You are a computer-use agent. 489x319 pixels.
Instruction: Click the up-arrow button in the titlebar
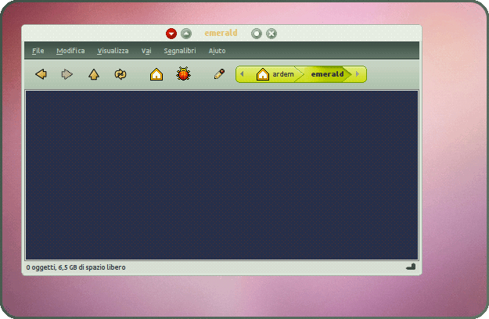(x=186, y=34)
